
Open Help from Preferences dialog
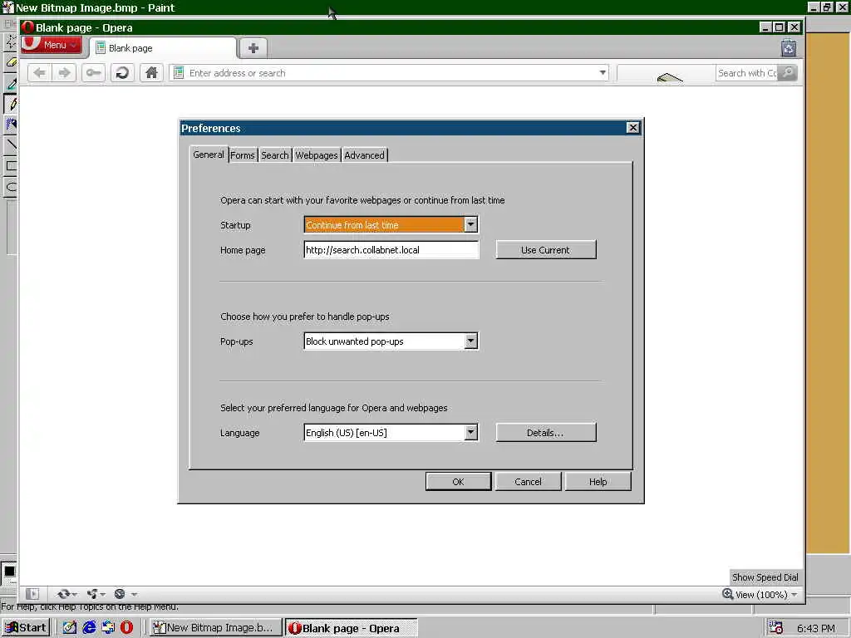[598, 481]
